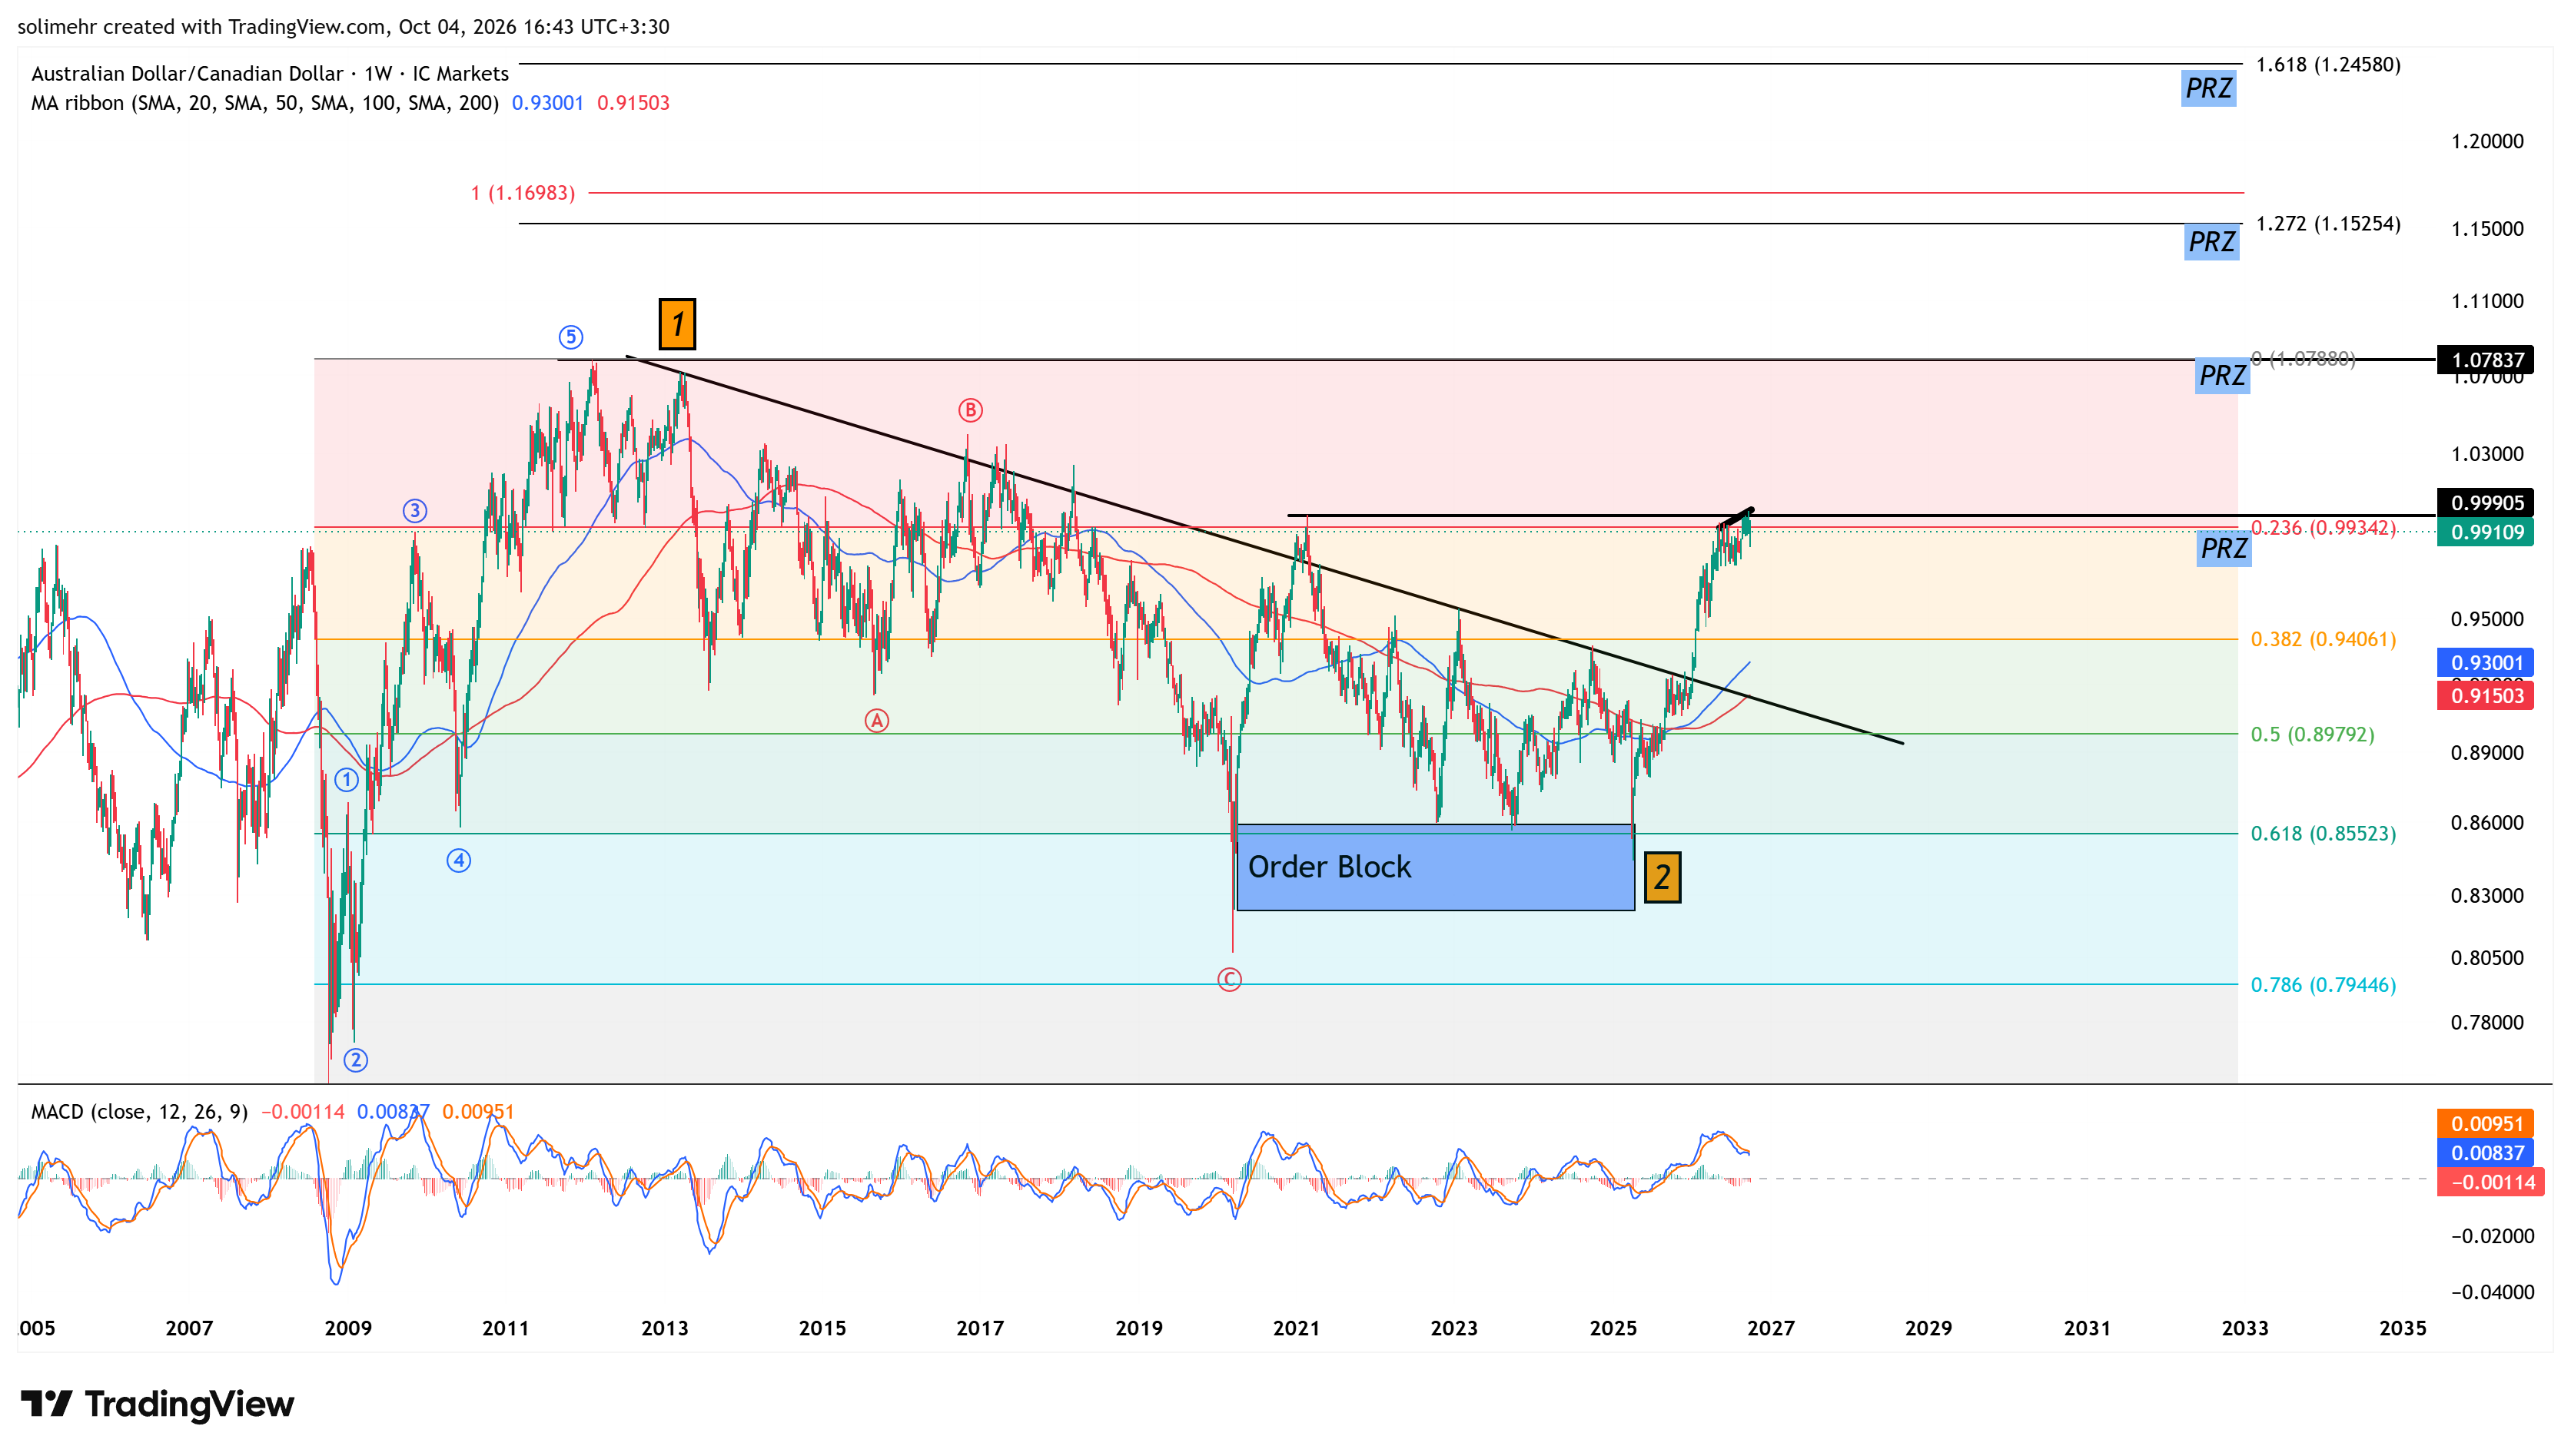
Task: Click circled wave 4 Elliott label
Action: (458, 860)
